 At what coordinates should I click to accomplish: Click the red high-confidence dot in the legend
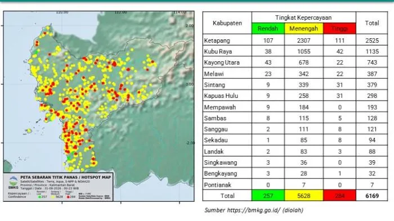click(x=68, y=197)
